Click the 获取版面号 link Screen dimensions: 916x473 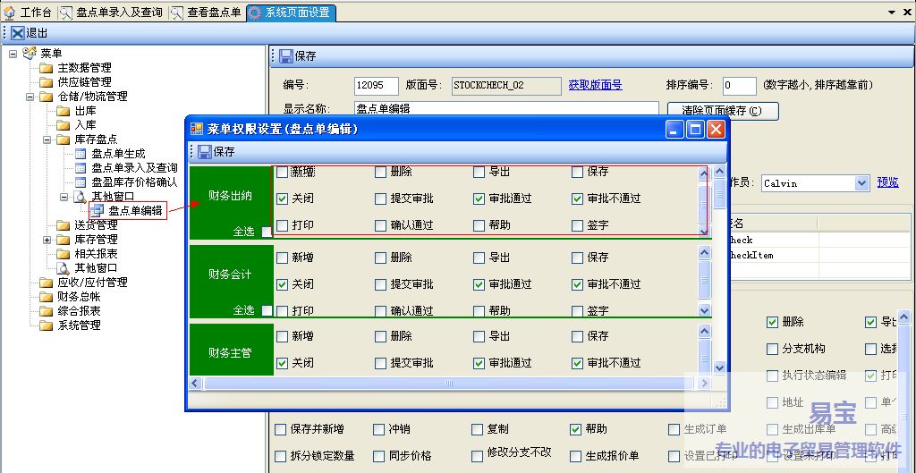[595, 86]
